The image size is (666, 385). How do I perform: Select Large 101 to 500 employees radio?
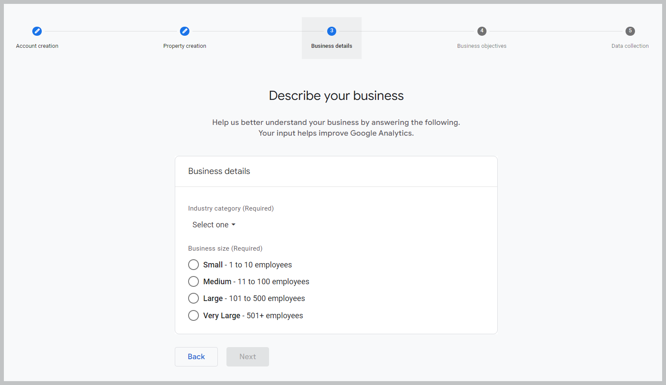(x=194, y=298)
